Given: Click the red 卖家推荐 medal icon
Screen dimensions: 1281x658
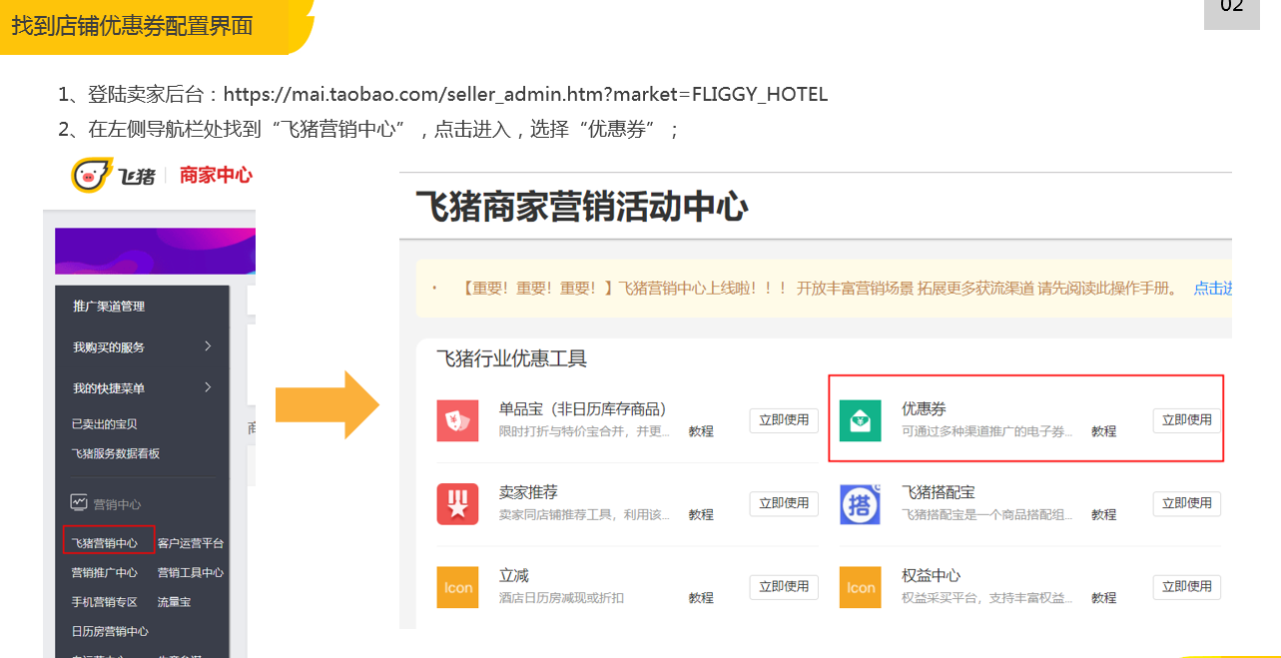Looking at the screenshot, I should pos(457,503).
